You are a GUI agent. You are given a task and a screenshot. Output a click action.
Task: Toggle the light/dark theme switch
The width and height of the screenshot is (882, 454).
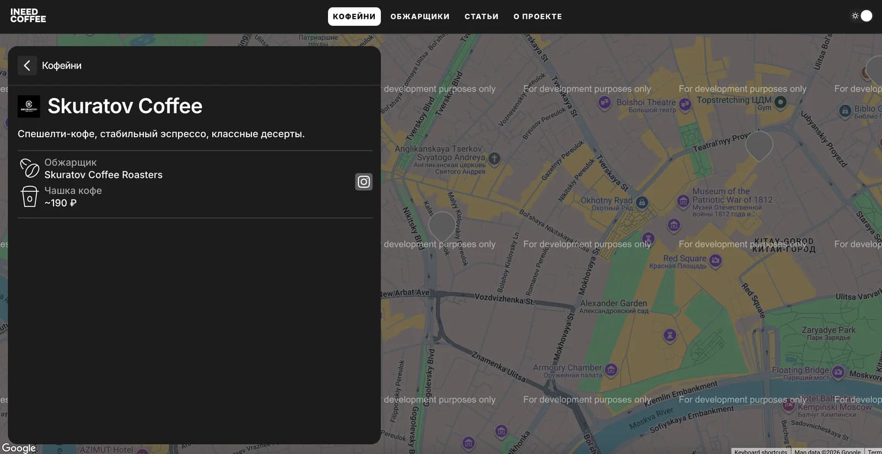pos(862,16)
